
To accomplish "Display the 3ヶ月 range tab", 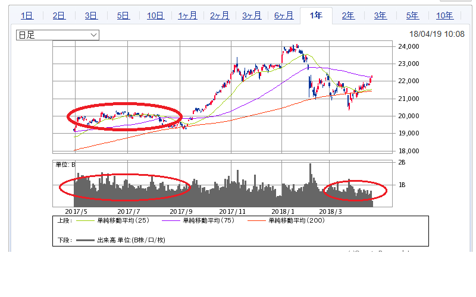I will pos(252,16).
